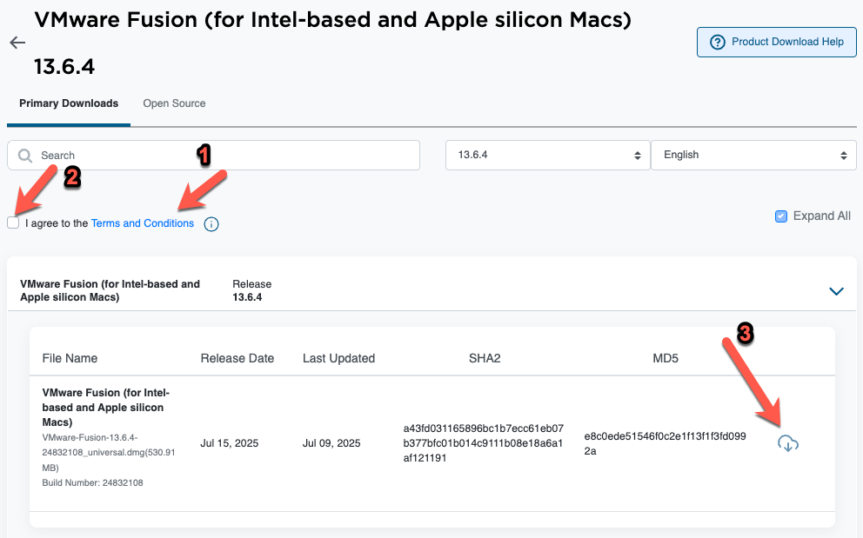Screen dimensions: 863x538
Task: Download the VMware Fusion dmg via cloud icon
Action: pyautogui.click(x=787, y=443)
